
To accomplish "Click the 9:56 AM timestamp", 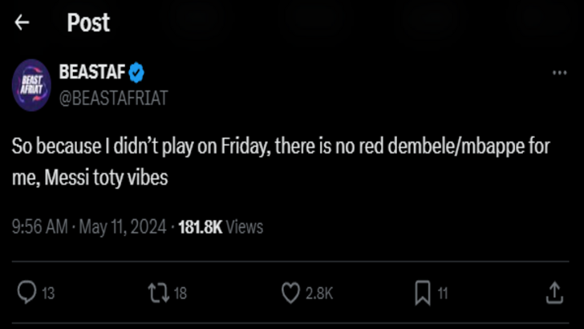I will 39,227.
